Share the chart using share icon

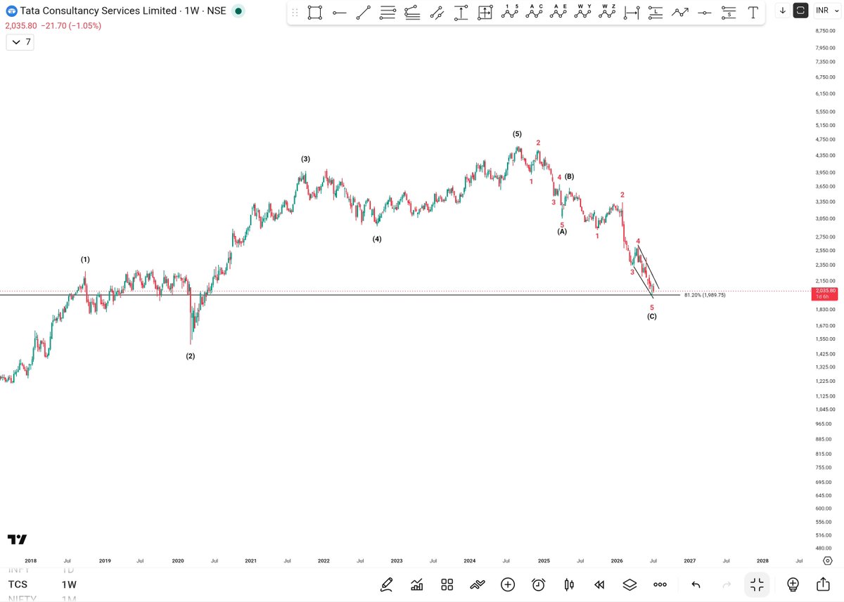pyautogui.click(x=823, y=584)
